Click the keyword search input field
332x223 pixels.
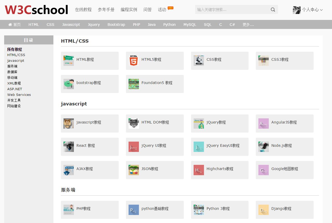click(x=232, y=10)
